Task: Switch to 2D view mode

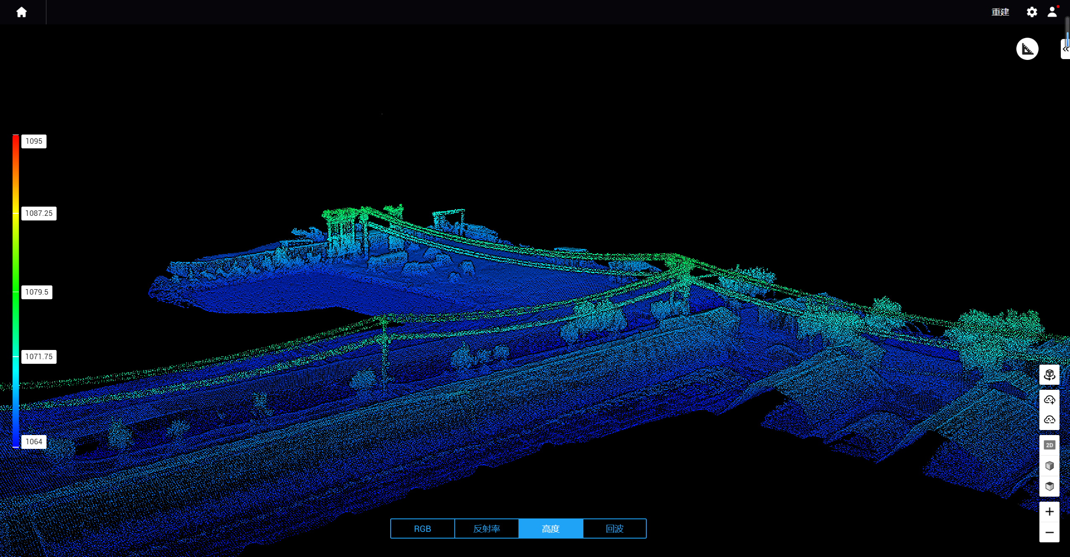Action: pos(1049,445)
